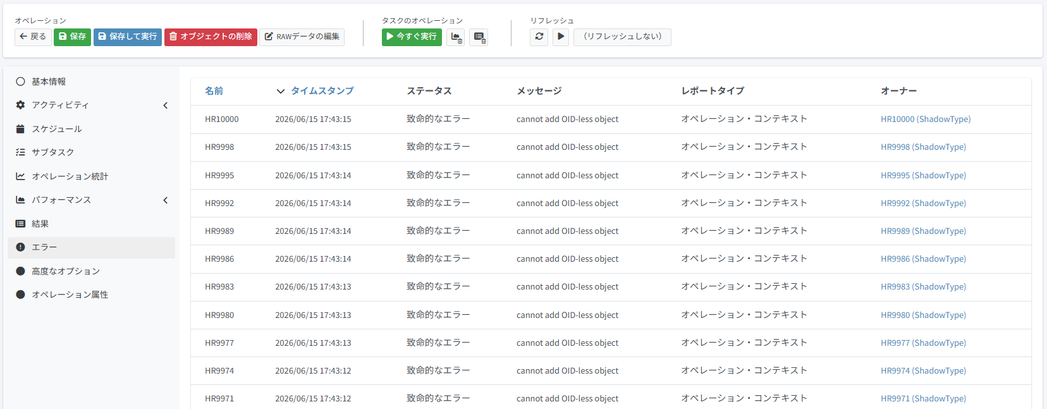Image resolution: width=1047 pixels, height=409 pixels.
Task: Open owner link HR9986 (ShadowType)
Action: (x=923, y=259)
